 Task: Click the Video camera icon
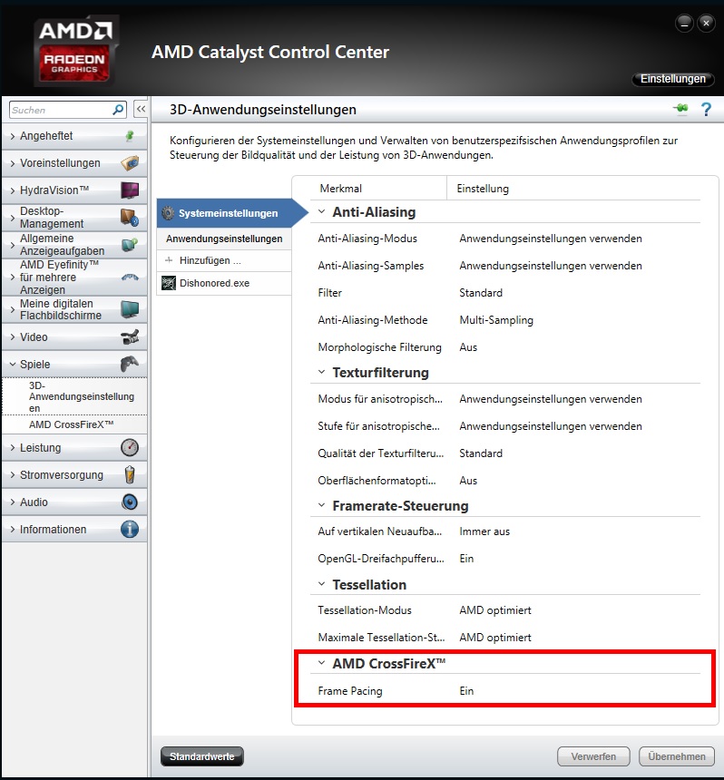click(x=130, y=336)
